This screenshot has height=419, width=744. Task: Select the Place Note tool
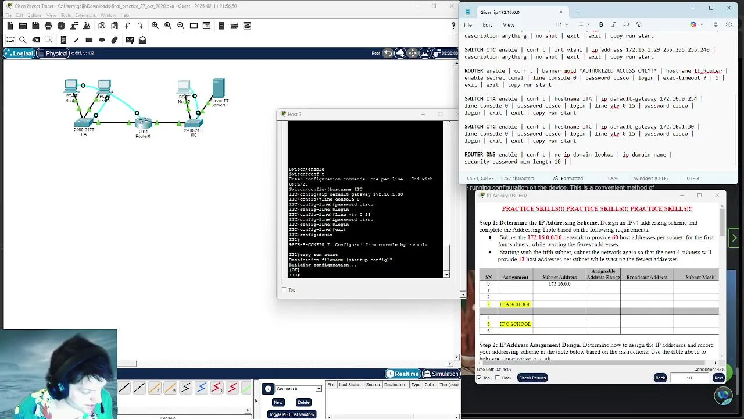pos(63,40)
